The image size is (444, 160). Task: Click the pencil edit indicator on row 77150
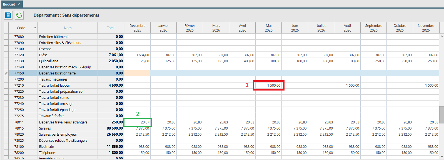(x=6, y=73)
